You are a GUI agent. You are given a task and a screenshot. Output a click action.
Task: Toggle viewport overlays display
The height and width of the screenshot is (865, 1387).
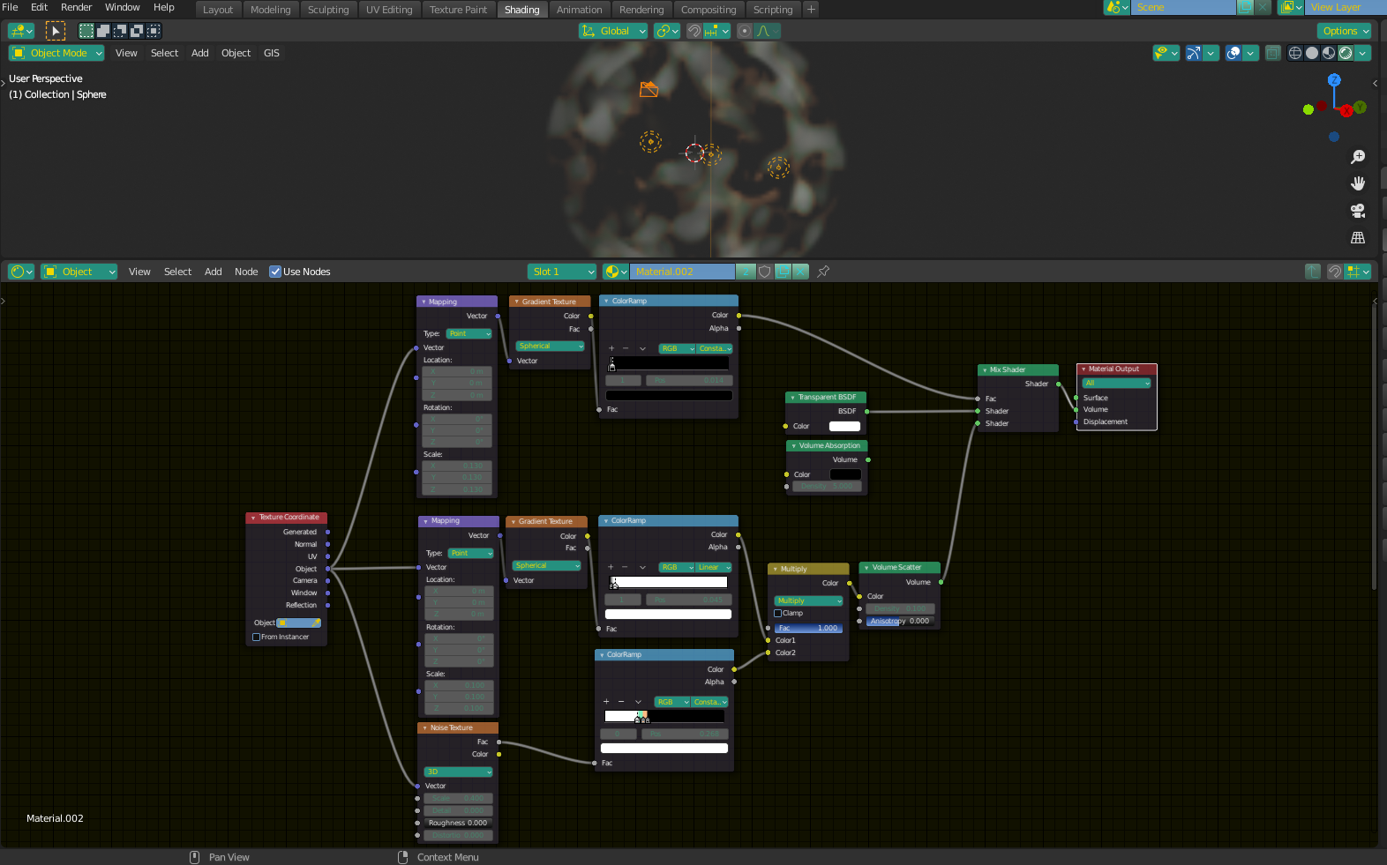(1234, 53)
